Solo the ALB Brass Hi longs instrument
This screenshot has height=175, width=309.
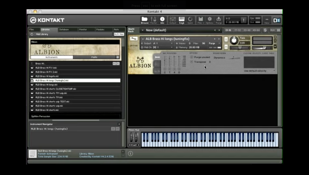pos(226,39)
